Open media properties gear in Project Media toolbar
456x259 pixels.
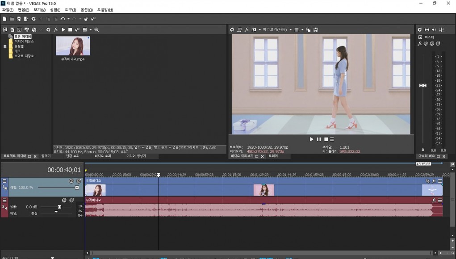[48, 29]
